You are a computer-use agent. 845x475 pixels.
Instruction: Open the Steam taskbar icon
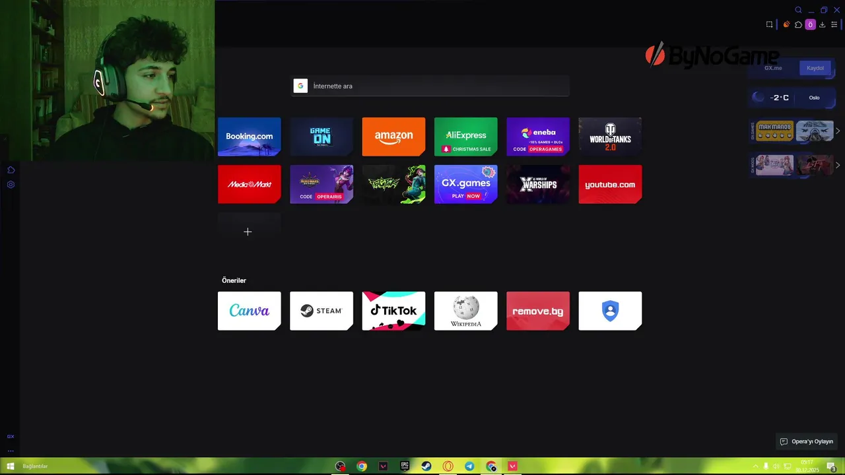(x=426, y=466)
